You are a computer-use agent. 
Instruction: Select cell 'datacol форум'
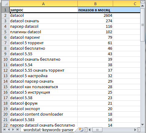coord(43,103)
